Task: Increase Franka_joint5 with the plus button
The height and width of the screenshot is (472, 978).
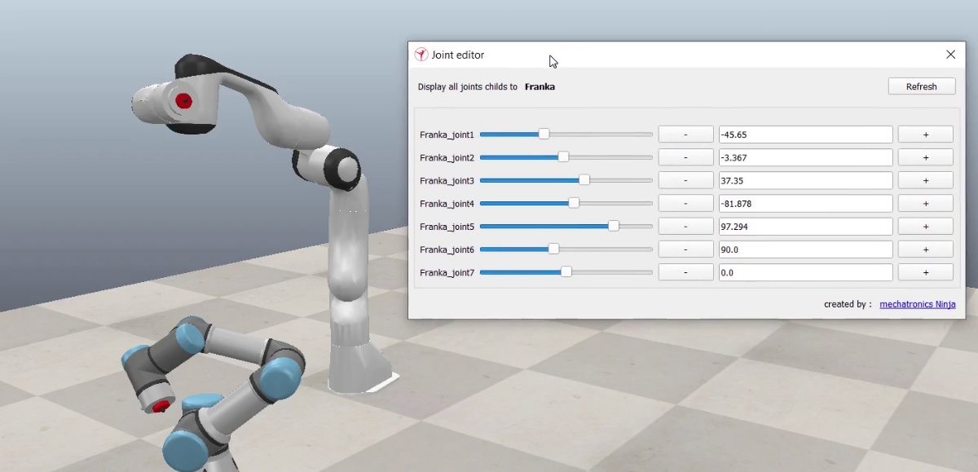Action: point(925,227)
